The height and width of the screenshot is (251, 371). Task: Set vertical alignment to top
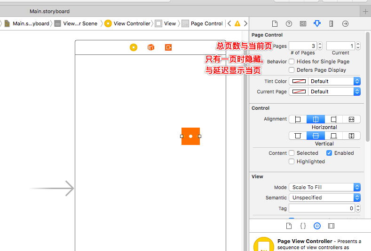tap(298, 136)
